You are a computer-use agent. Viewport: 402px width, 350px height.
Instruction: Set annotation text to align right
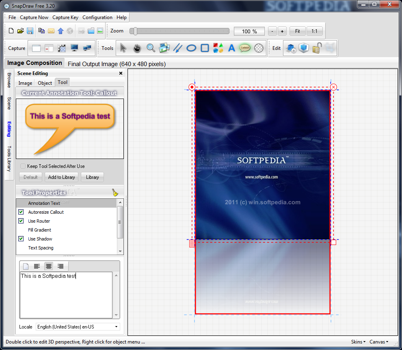(x=61, y=266)
